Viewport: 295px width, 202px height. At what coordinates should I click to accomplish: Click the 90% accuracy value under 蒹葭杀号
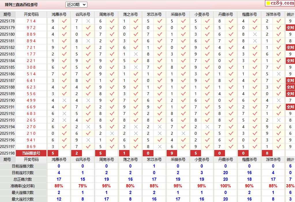coord(249,186)
